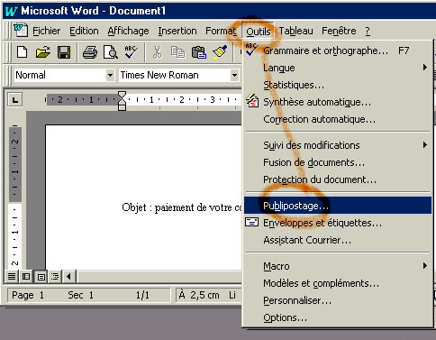Open the Edition menu
This screenshot has height=340, width=436.
point(84,31)
